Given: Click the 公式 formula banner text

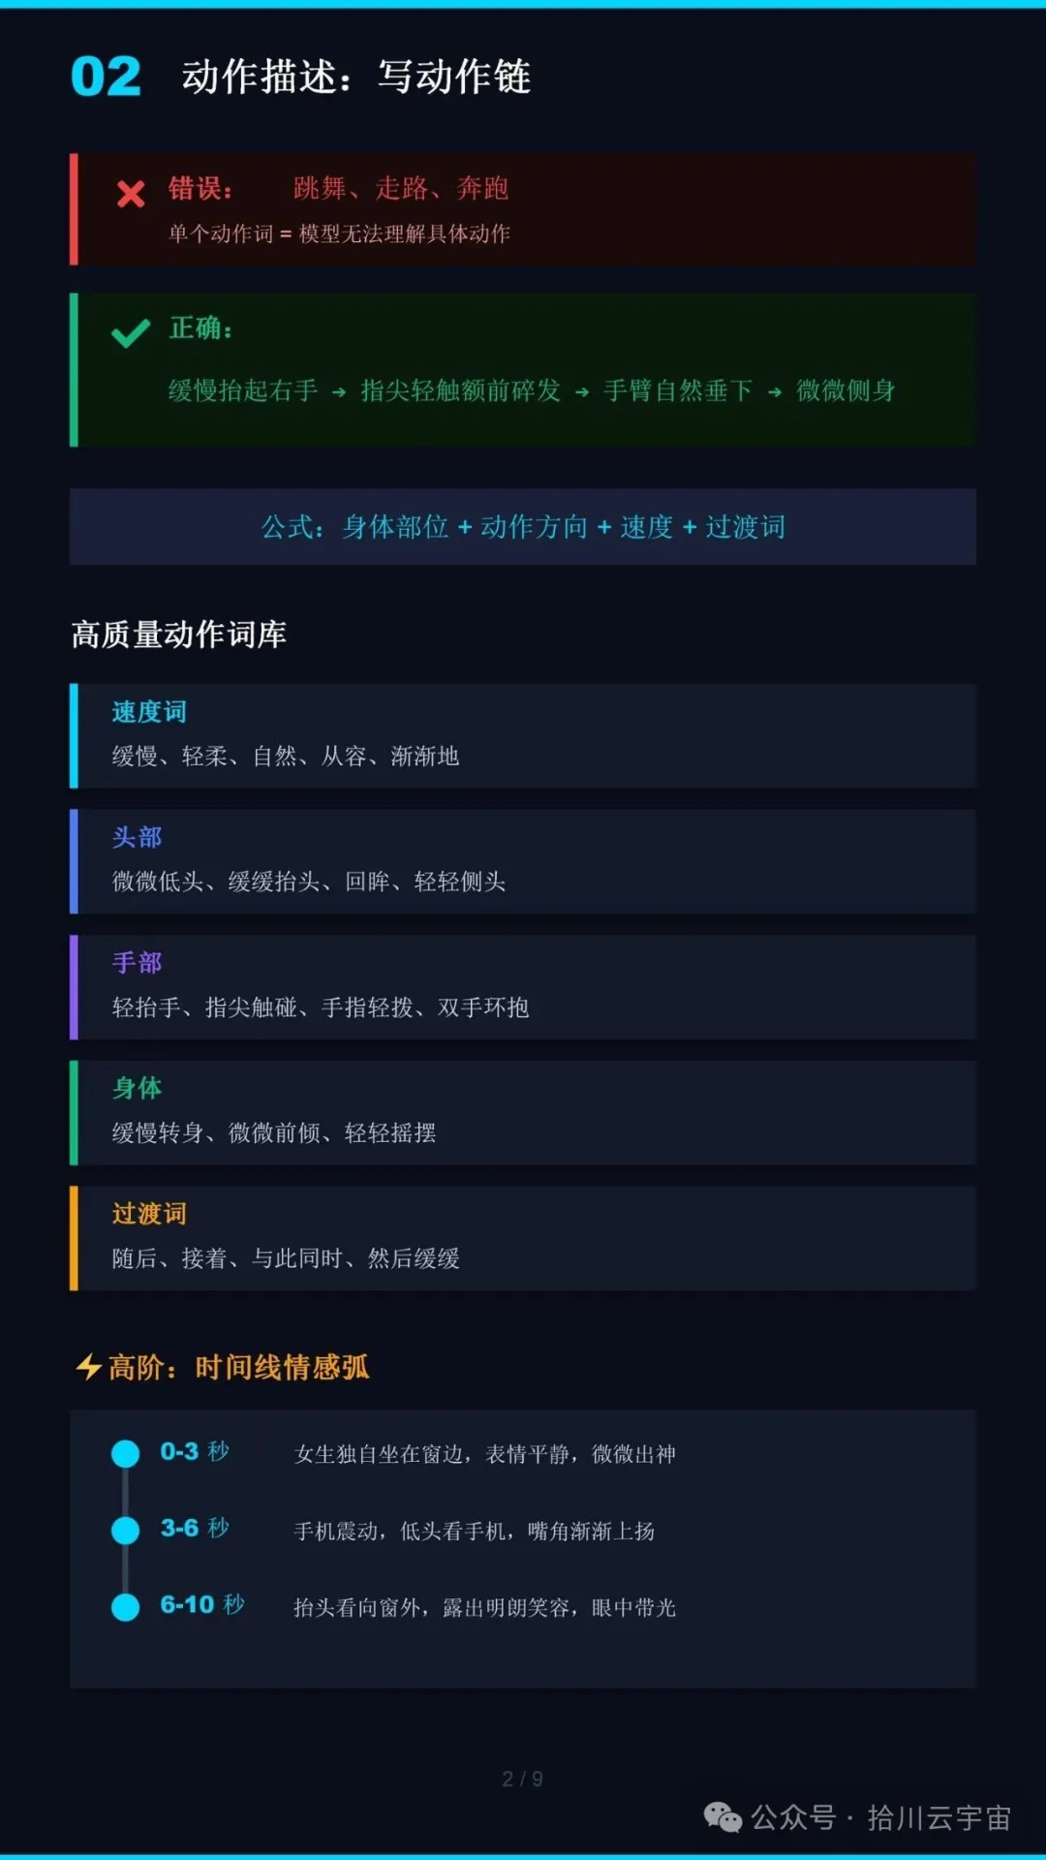Looking at the screenshot, I should tap(523, 527).
